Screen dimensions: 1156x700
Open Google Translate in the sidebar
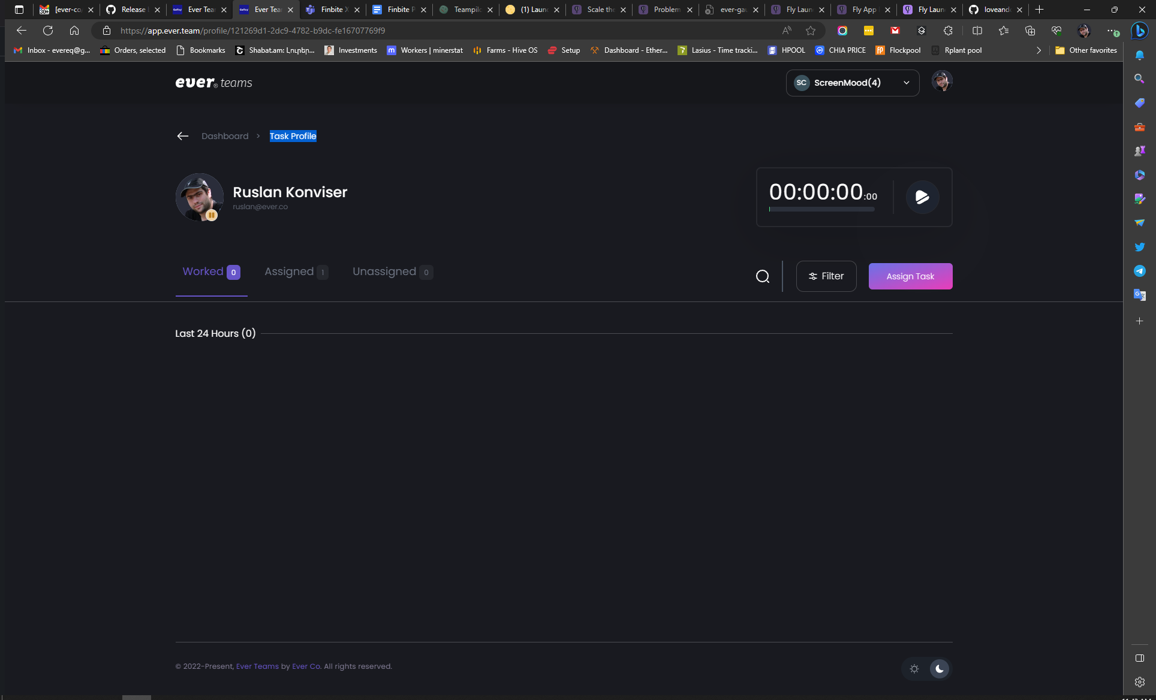[1140, 295]
